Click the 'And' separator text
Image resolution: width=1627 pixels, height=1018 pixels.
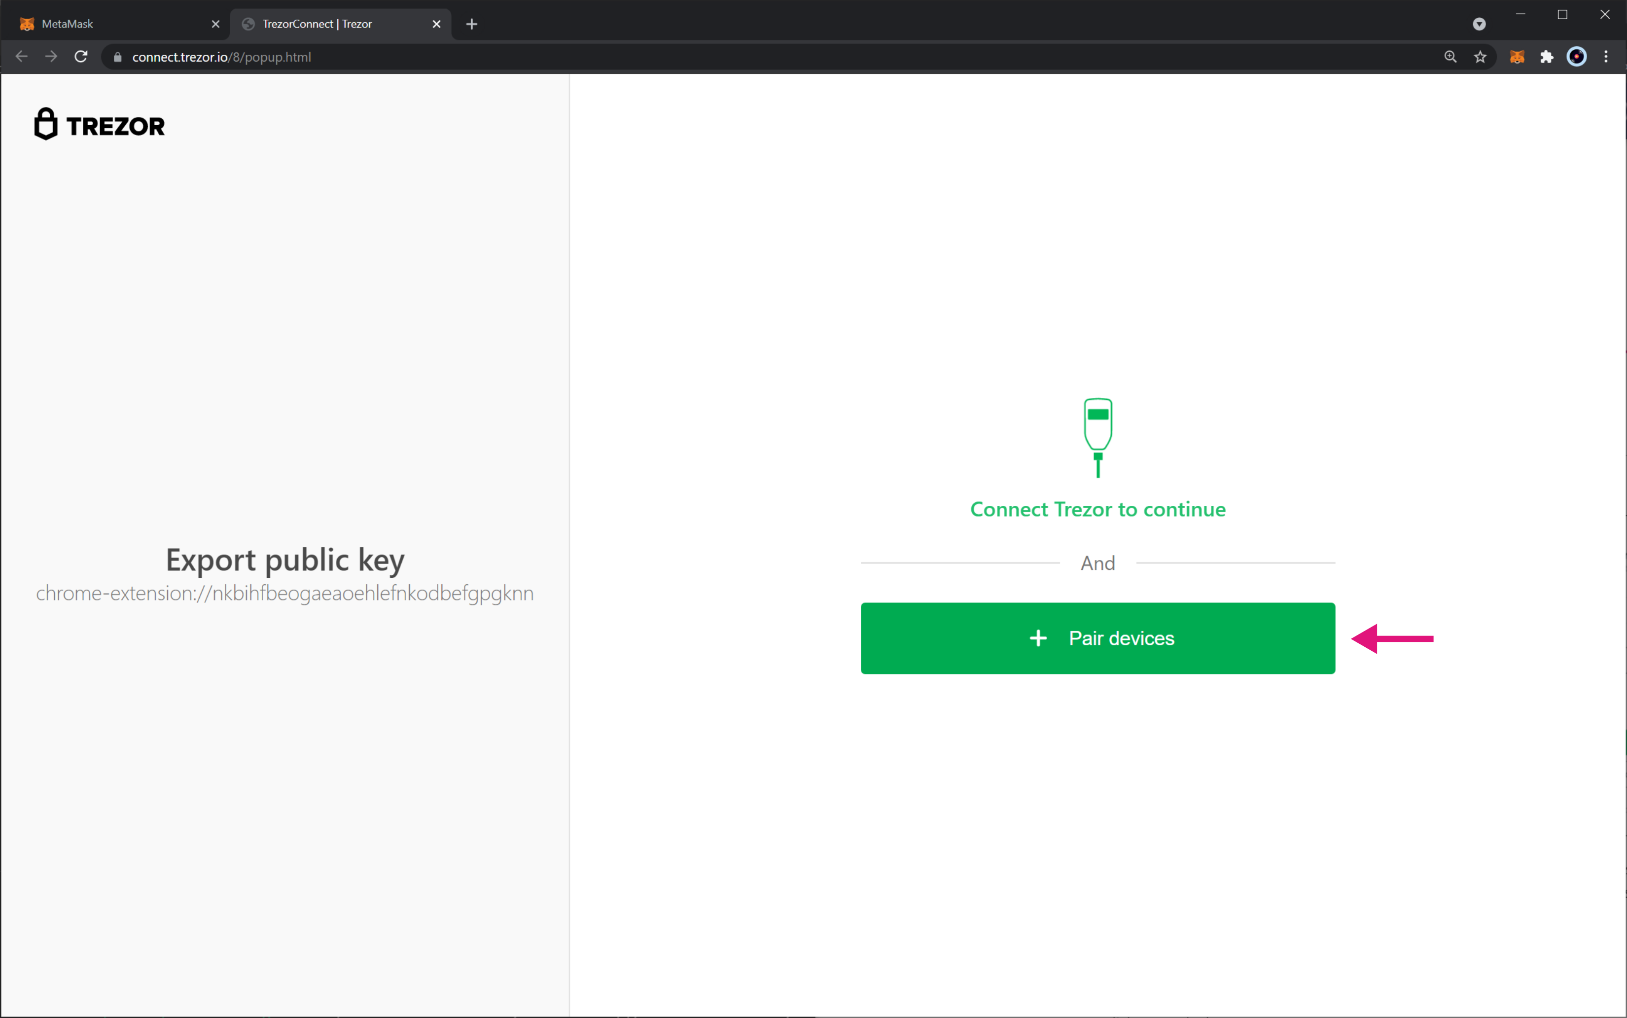(x=1097, y=563)
